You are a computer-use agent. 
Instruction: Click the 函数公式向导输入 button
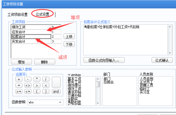(x=102, y=60)
